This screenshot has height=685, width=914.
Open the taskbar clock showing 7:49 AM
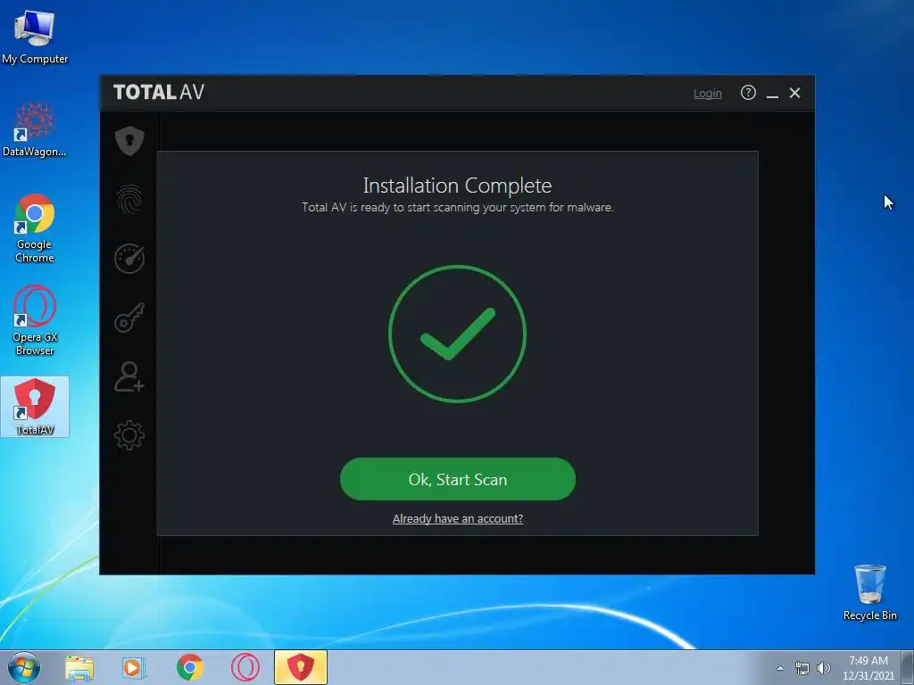(868, 668)
